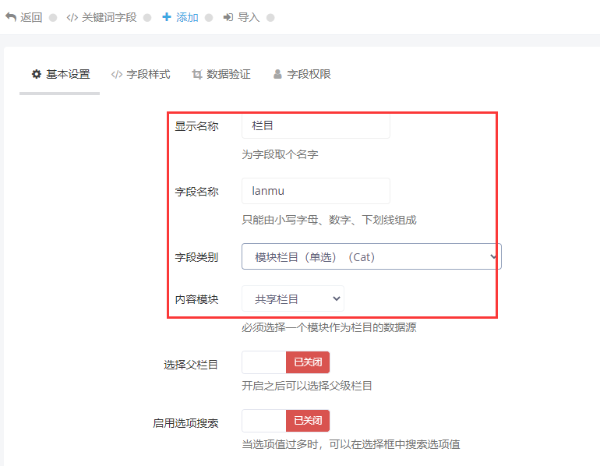Click the 字段名称 label
Image resolution: width=600 pixels, height=466 pixels.
pos(196,192)
